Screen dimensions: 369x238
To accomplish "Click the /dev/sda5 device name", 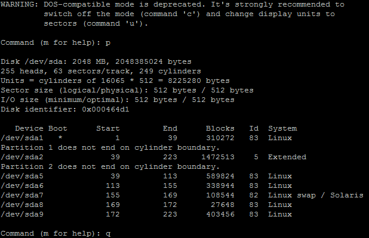I will coord(22,176).
